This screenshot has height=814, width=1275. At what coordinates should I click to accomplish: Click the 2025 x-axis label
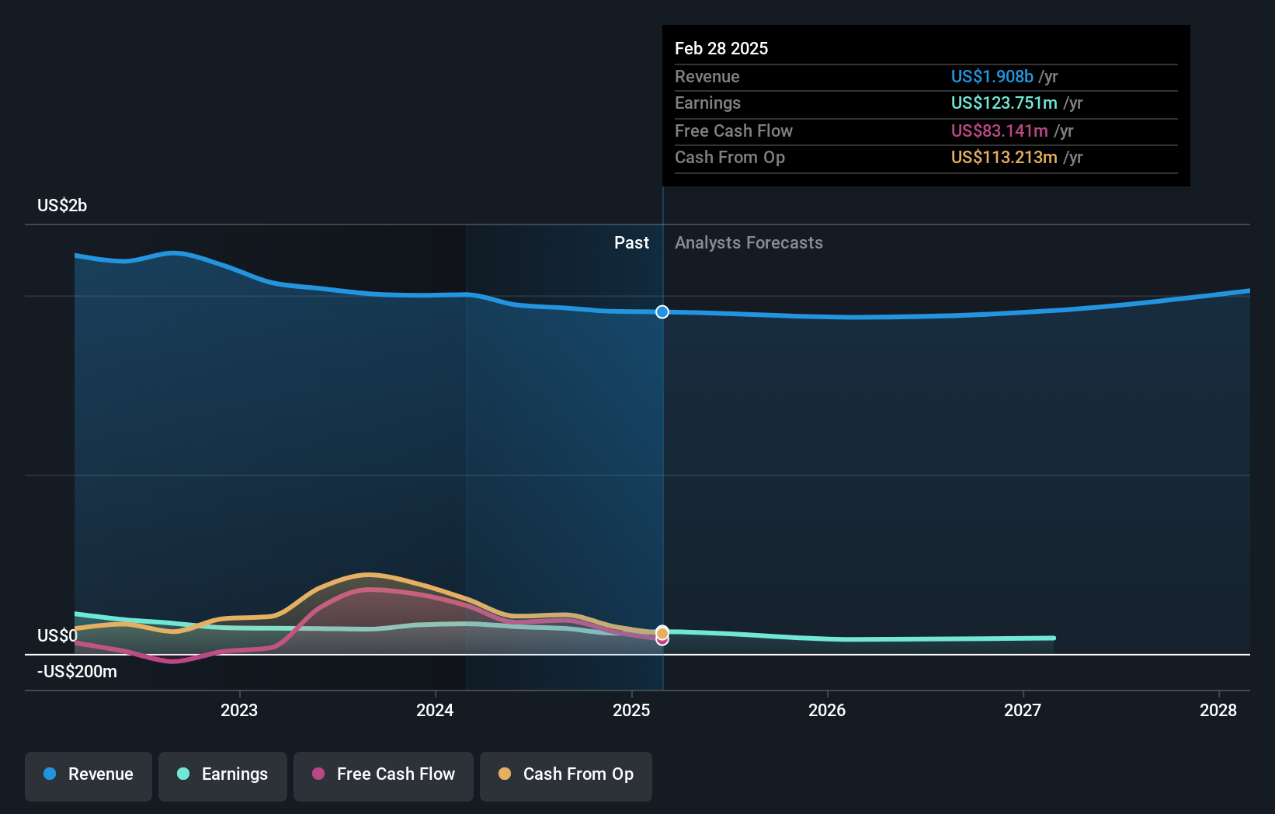pyautogui.click(x=631, y=710)
